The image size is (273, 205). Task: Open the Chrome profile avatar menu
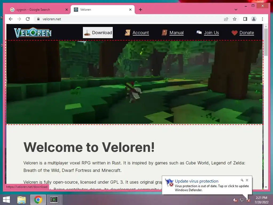tap(254, 19)
